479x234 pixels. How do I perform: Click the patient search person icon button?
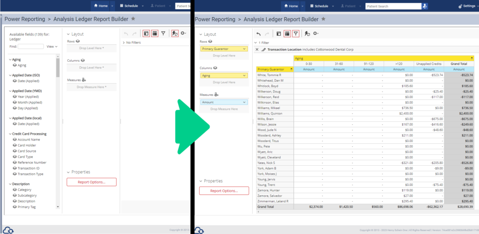pos(424,6)
